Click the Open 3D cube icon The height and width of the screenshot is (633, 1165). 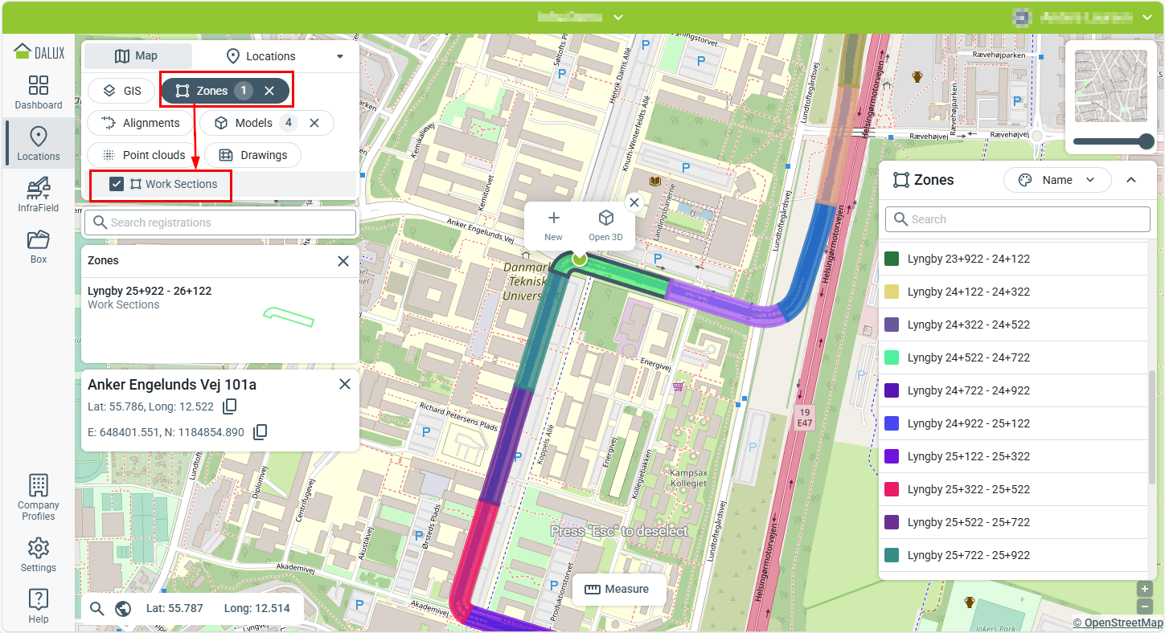pyautogui.click(x=605, y=218)
